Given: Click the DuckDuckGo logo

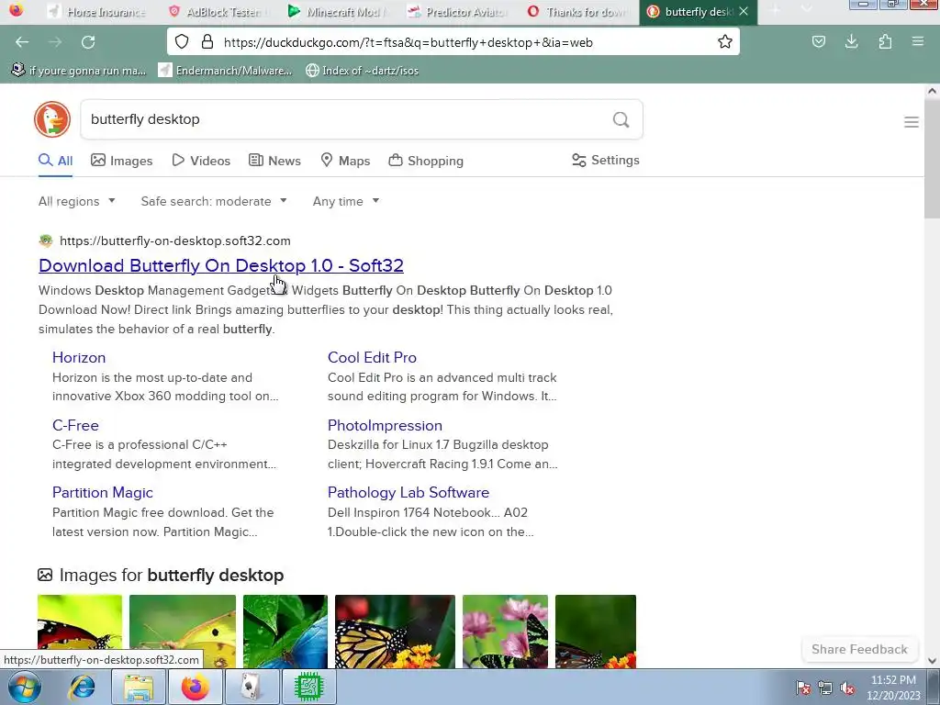Looking at the screenshot, I should pyautogui.click(x=52, y=119).
